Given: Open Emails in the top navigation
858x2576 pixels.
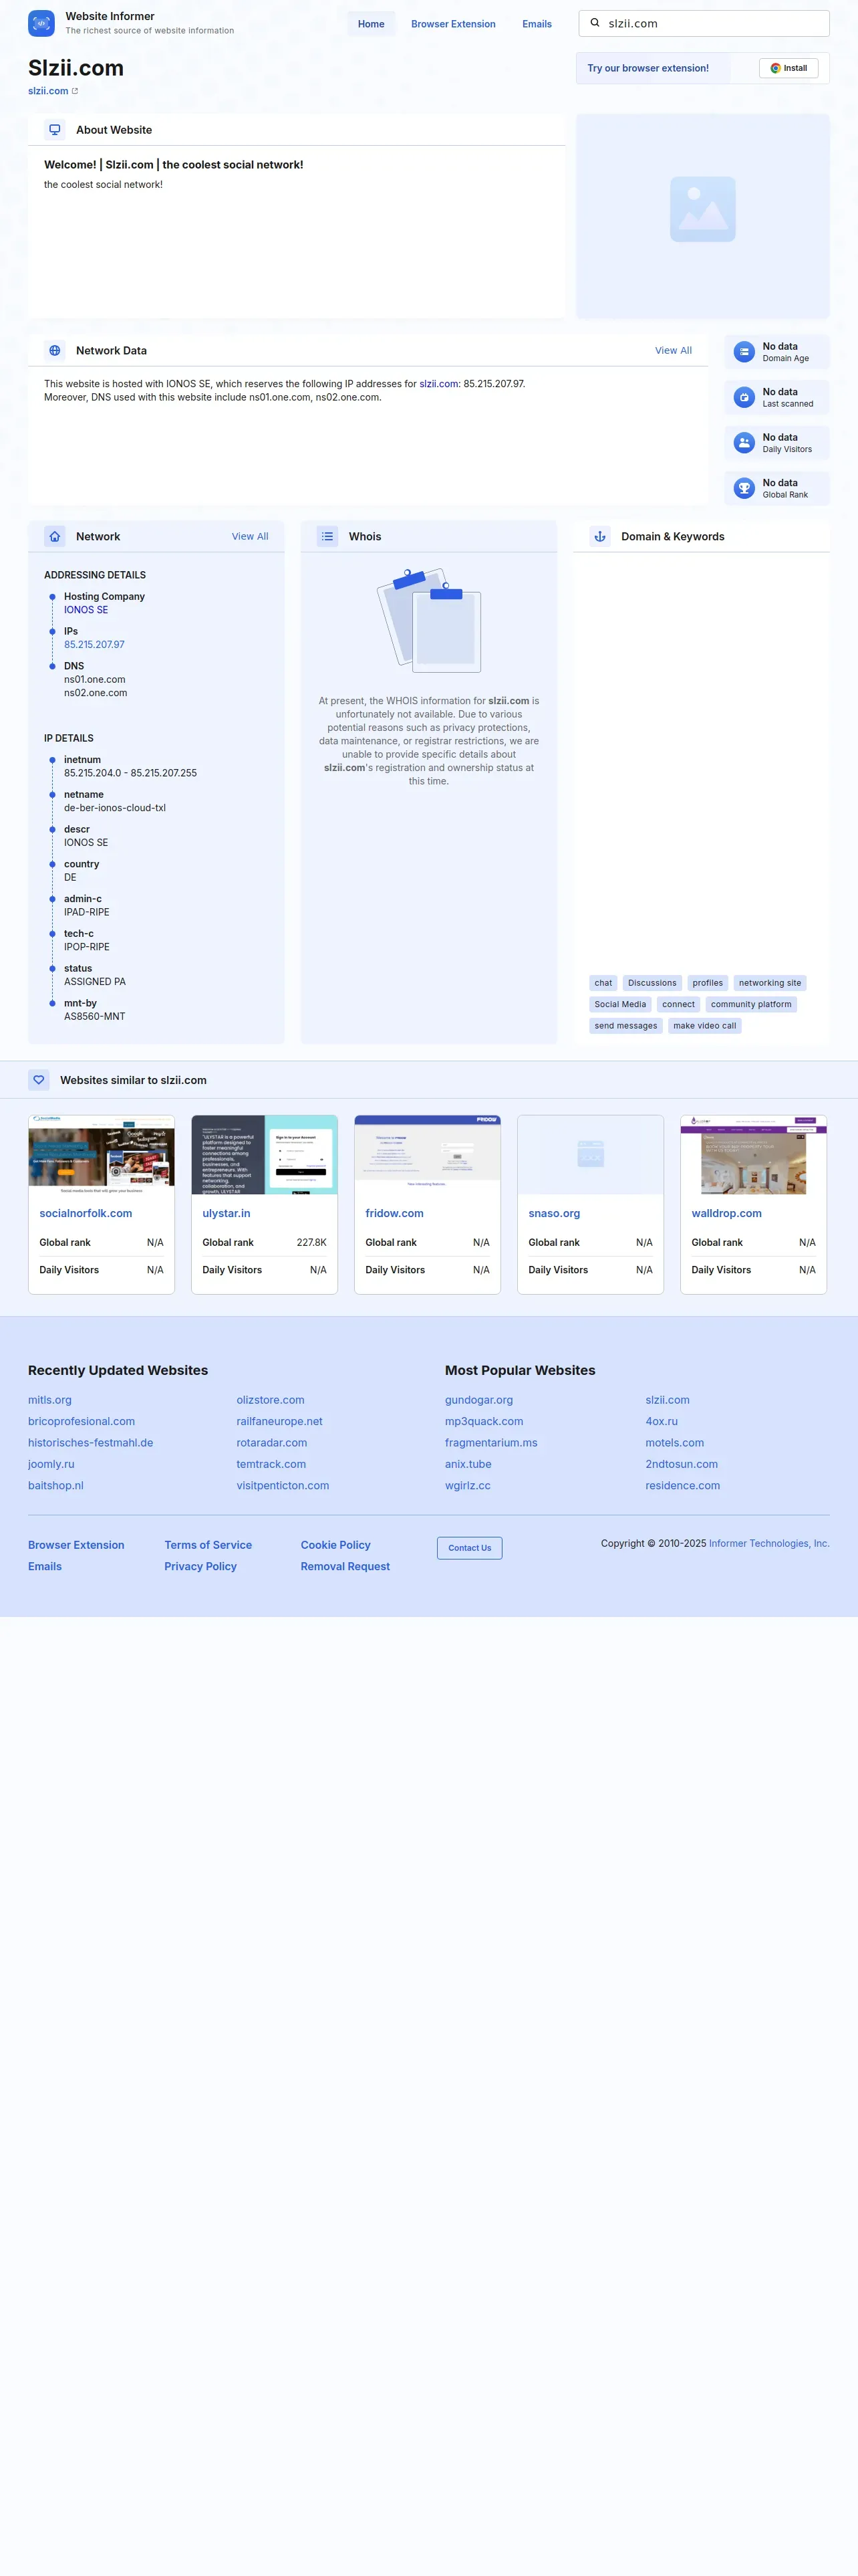Looking at the screenshot, I should coord(537,24).
